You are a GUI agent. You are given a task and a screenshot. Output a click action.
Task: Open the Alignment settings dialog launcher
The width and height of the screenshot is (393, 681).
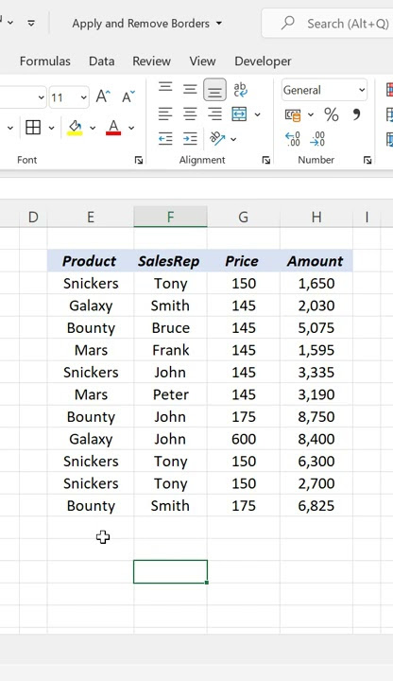click(x=265, y=160)
